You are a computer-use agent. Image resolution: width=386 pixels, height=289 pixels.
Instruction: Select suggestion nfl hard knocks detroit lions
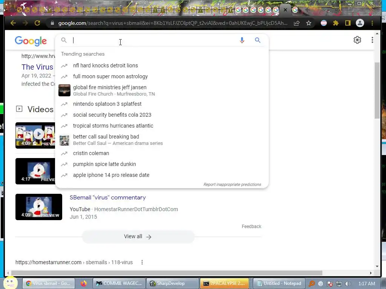106,65
